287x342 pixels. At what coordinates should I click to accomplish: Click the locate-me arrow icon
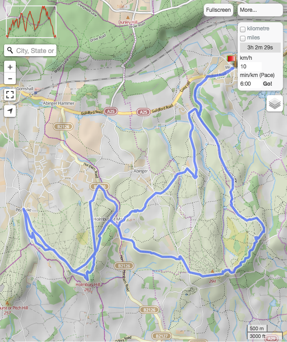[x=10, y=111]
